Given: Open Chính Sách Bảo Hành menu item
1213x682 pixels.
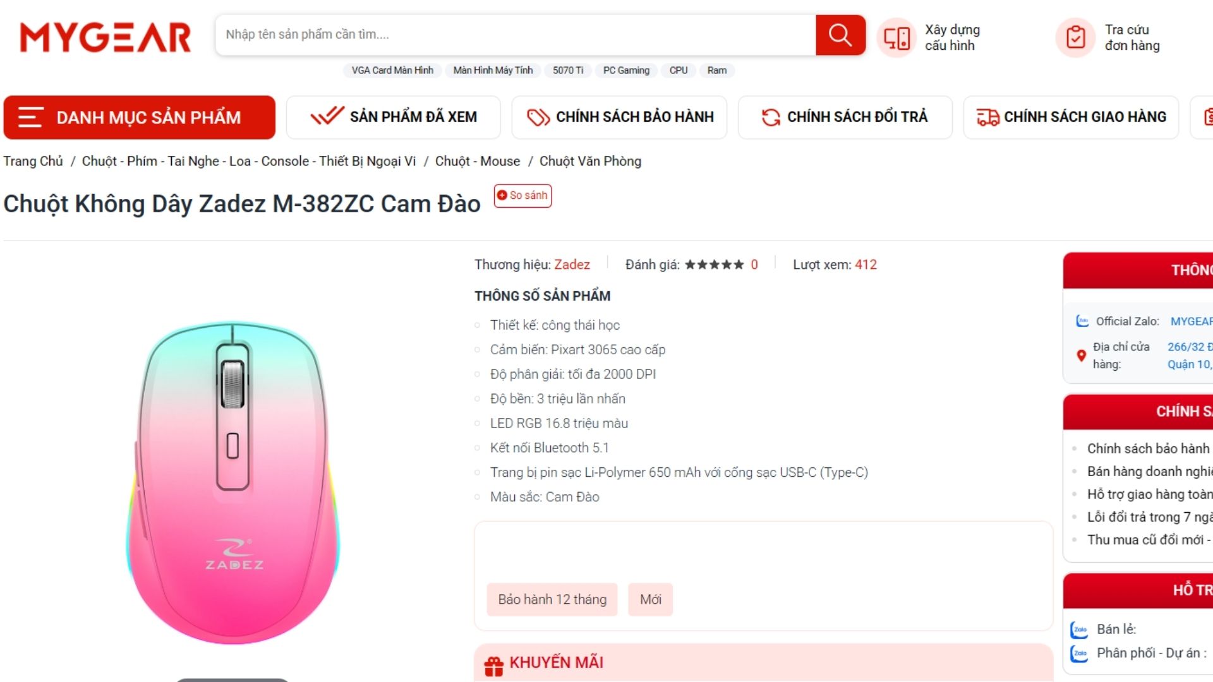Looking at the screenshot, I should 619,117.
